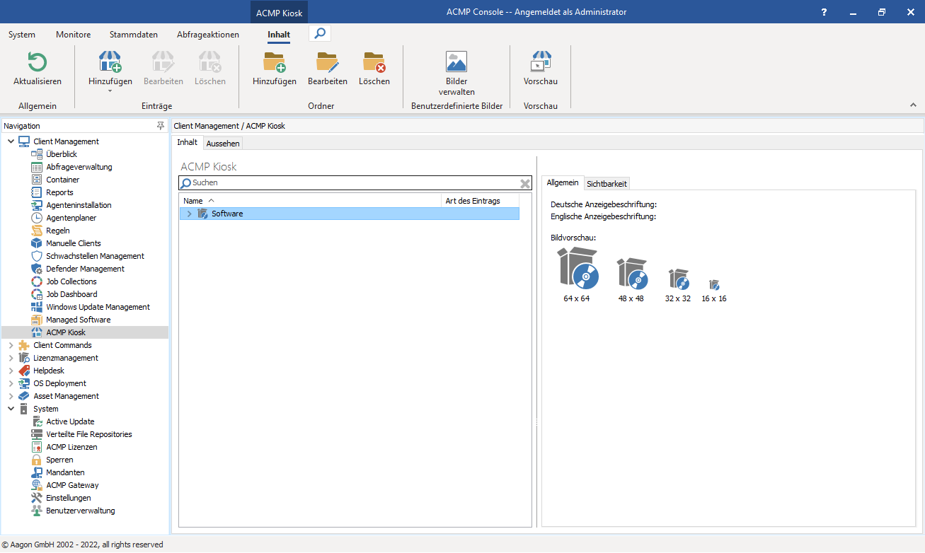Select the 64 x 64 preview image
Screen dimensions: 925x553
pos(578,269)
